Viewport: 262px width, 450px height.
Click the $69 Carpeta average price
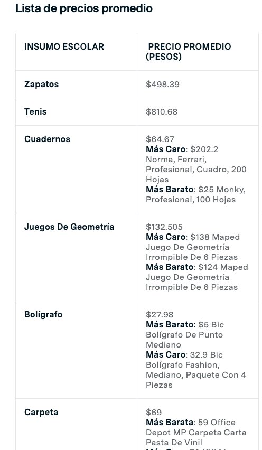pos(154,412)
